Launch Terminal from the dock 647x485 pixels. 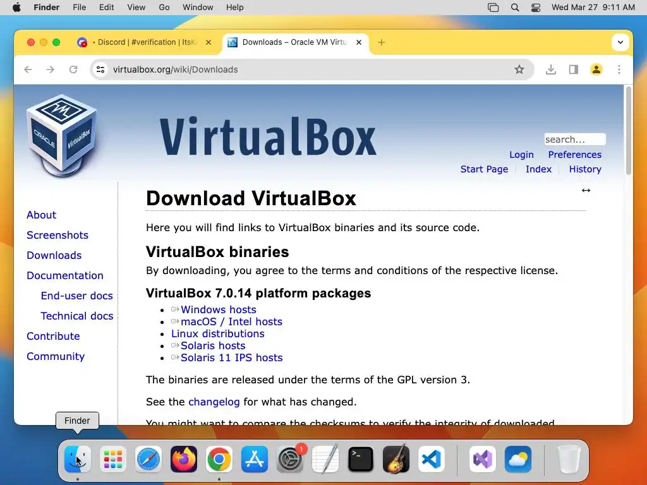tap(361, 459)
